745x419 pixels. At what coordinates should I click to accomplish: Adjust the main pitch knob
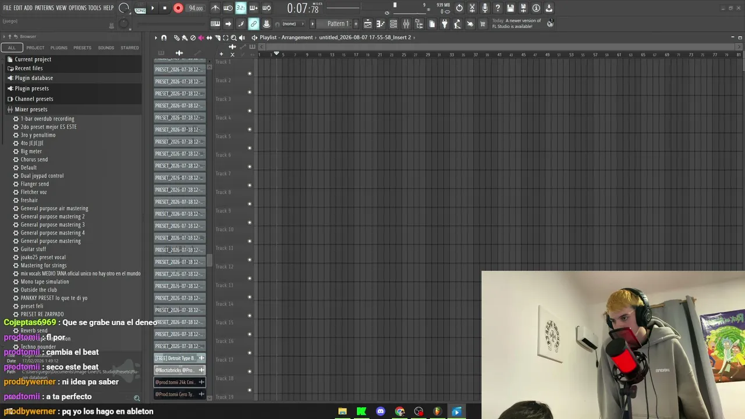point(123,24)
